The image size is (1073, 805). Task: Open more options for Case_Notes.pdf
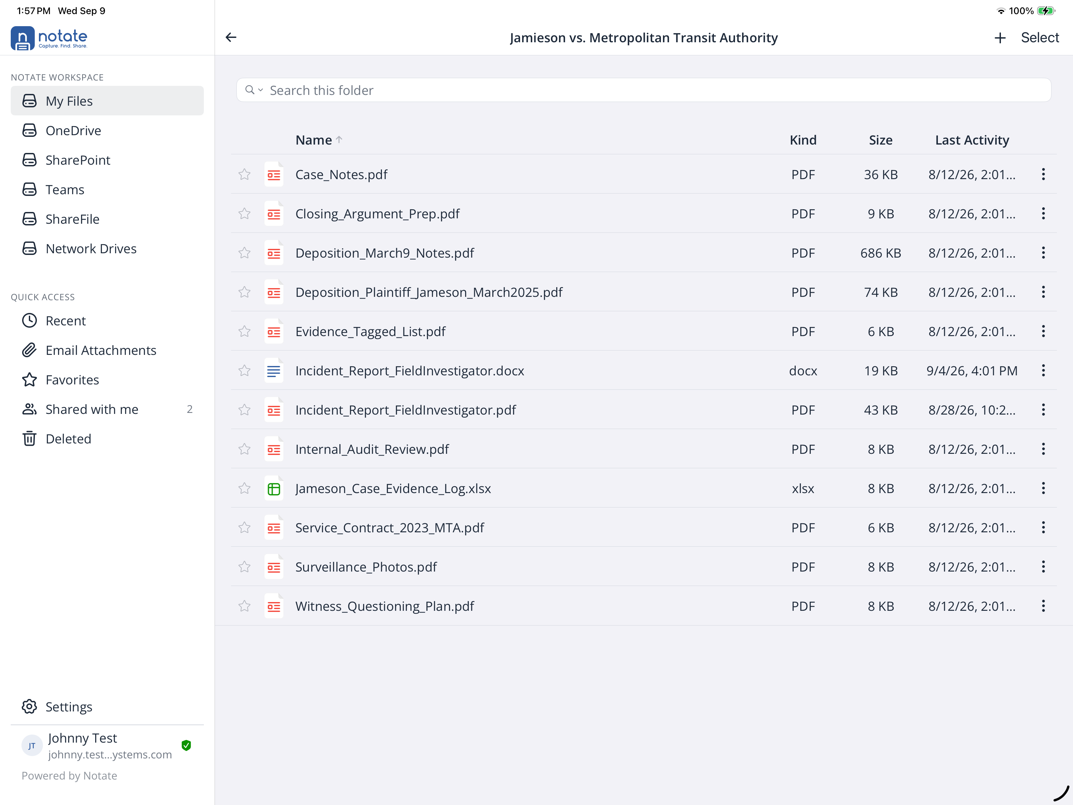[1043, 174]
